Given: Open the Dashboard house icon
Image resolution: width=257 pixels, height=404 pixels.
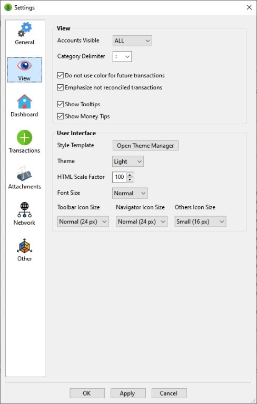Looking at the screenshot, I should pos(25,102).
